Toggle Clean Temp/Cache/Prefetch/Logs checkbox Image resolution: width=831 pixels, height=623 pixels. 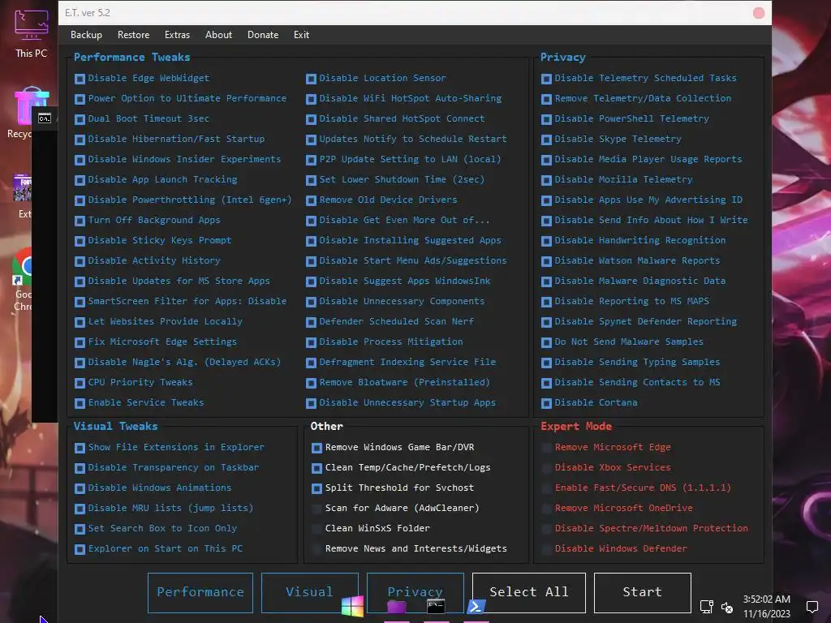(x=317, y=468)
